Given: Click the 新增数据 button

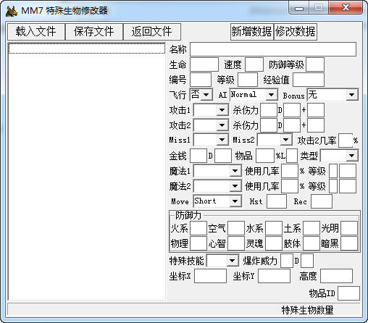Looking at the screenshot, I should coord(251,32).
